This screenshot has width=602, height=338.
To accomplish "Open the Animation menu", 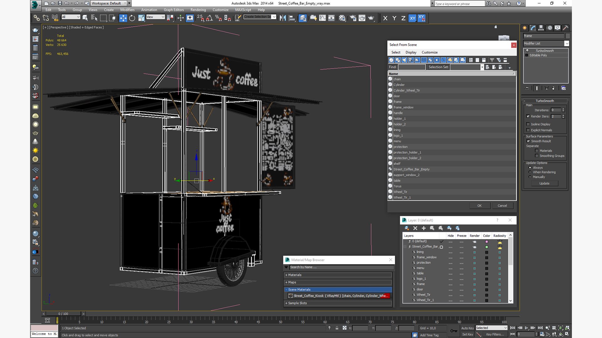I will tap(149, 10).
